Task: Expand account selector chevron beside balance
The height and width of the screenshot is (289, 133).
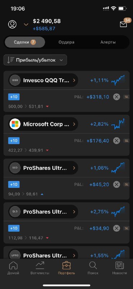Action: point(26,24)
